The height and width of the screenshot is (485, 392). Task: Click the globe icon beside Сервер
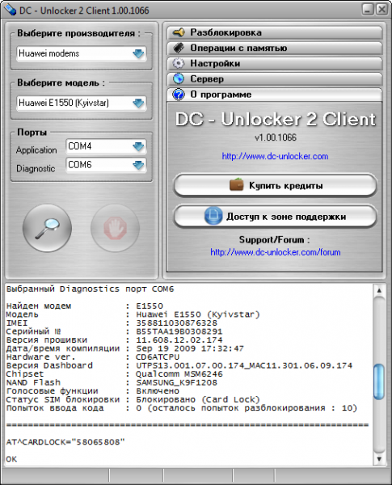tap(178, 78)
